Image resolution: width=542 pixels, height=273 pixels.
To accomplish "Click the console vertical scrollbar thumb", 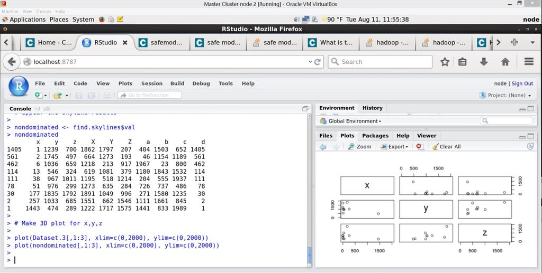I will click(x=309, y=256).
